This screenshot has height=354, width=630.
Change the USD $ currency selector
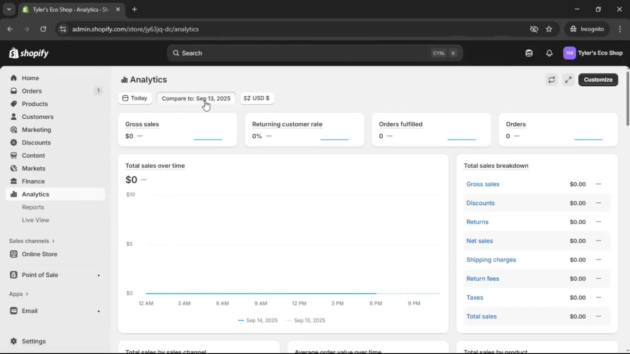(257, 98)
